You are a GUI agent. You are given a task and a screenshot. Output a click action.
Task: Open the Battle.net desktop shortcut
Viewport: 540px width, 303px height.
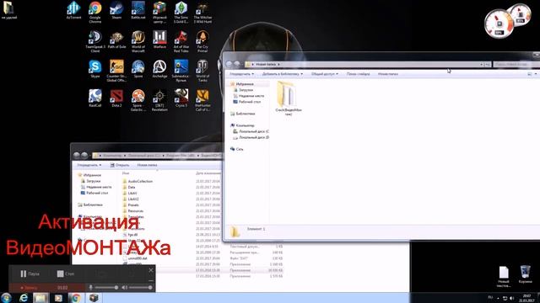click(x=138, y=10)
